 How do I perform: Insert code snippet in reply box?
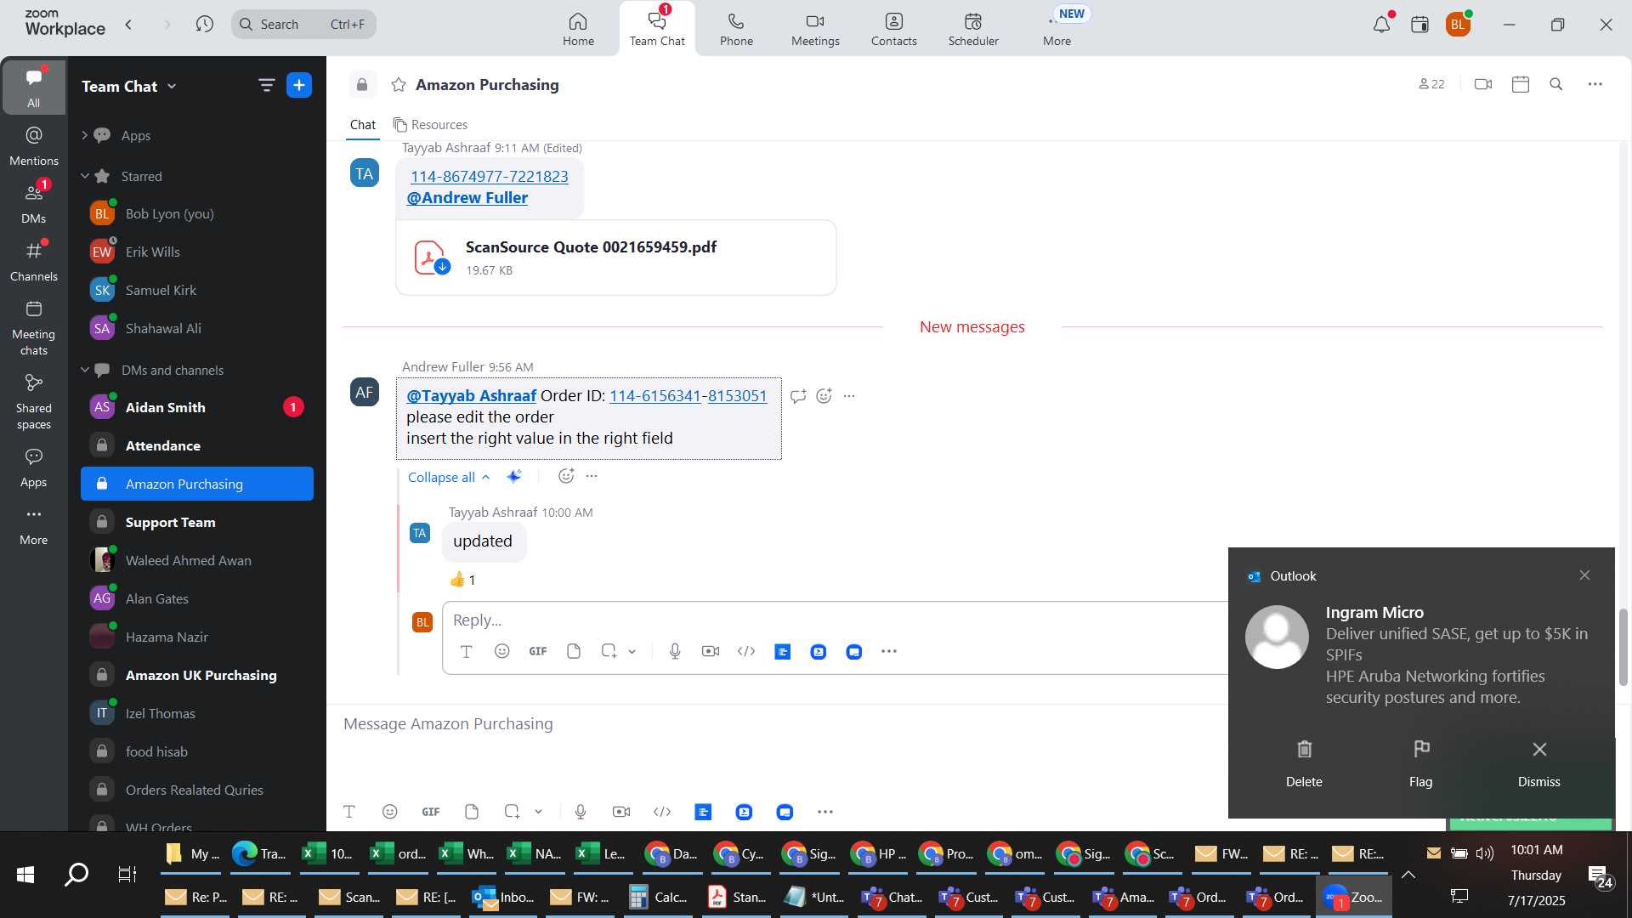pos(746,651)
